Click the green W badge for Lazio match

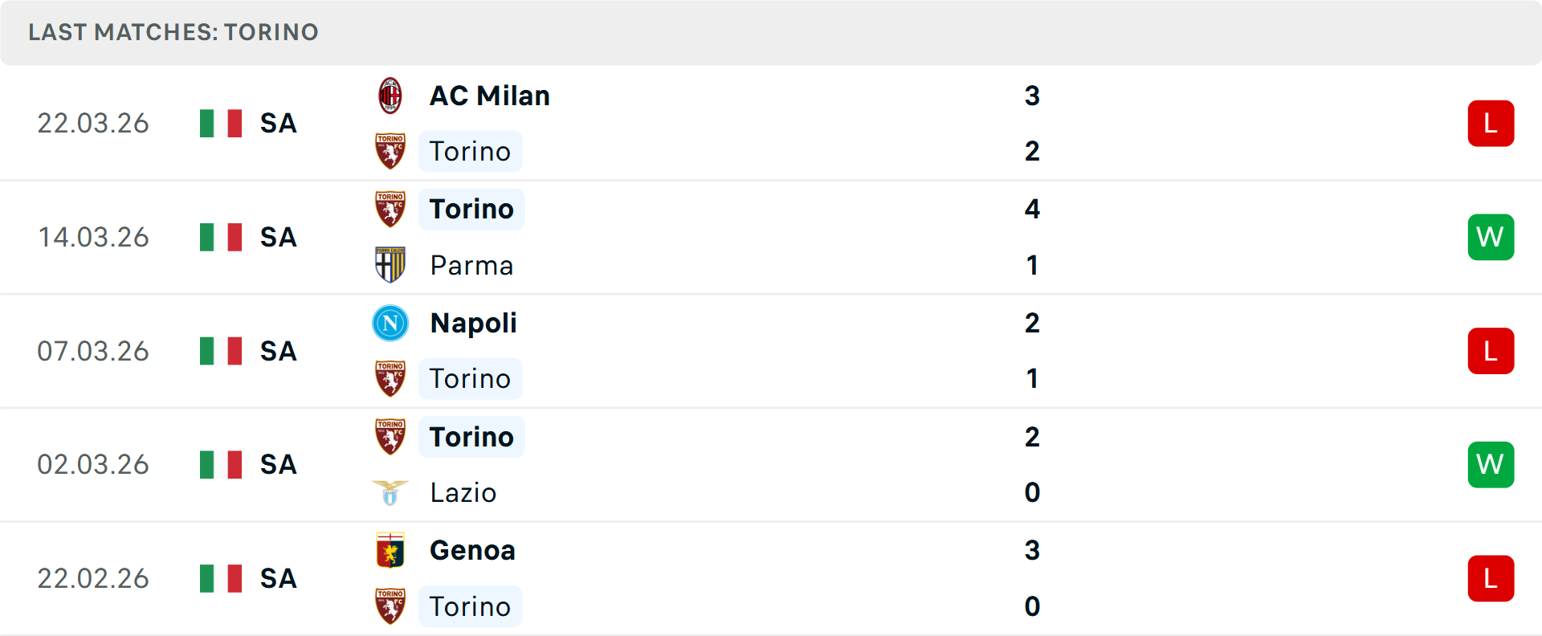pos(1491,464)
